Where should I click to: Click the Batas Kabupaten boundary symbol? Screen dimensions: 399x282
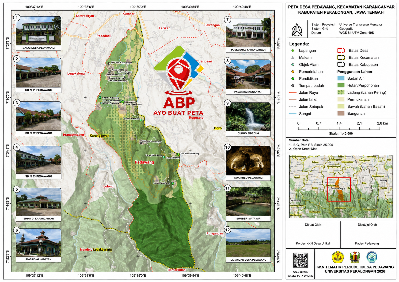[341, 64]
